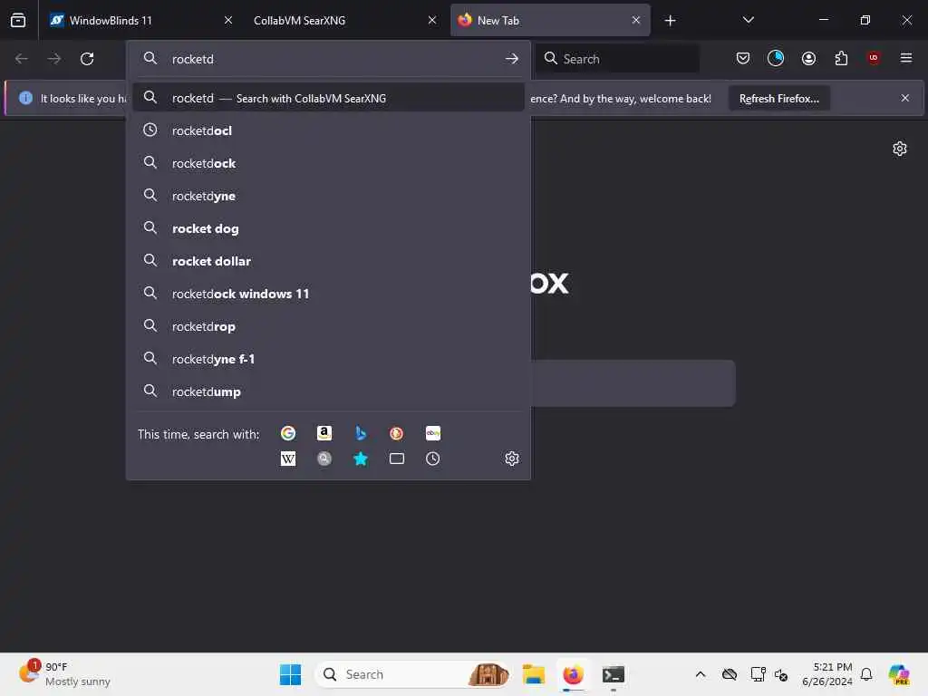
Task: Close the New Tab tab
Action: (636, 20)
